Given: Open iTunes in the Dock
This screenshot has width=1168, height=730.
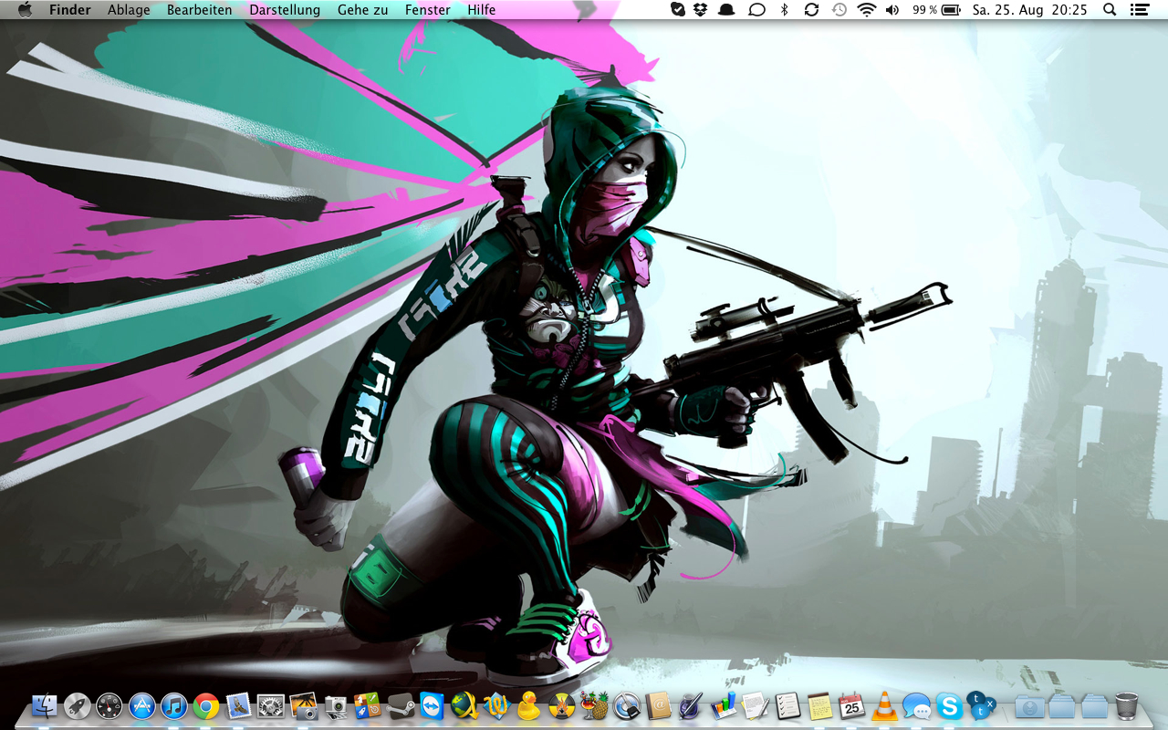Looking at the screenshot, I should click(x=173, y=705).
